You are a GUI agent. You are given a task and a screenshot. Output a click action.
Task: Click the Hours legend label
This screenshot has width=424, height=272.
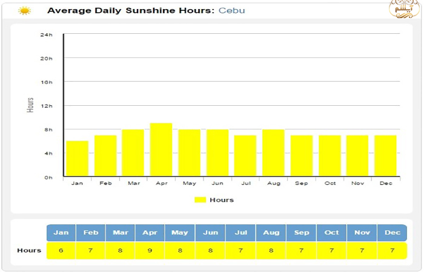coord(222,200)
